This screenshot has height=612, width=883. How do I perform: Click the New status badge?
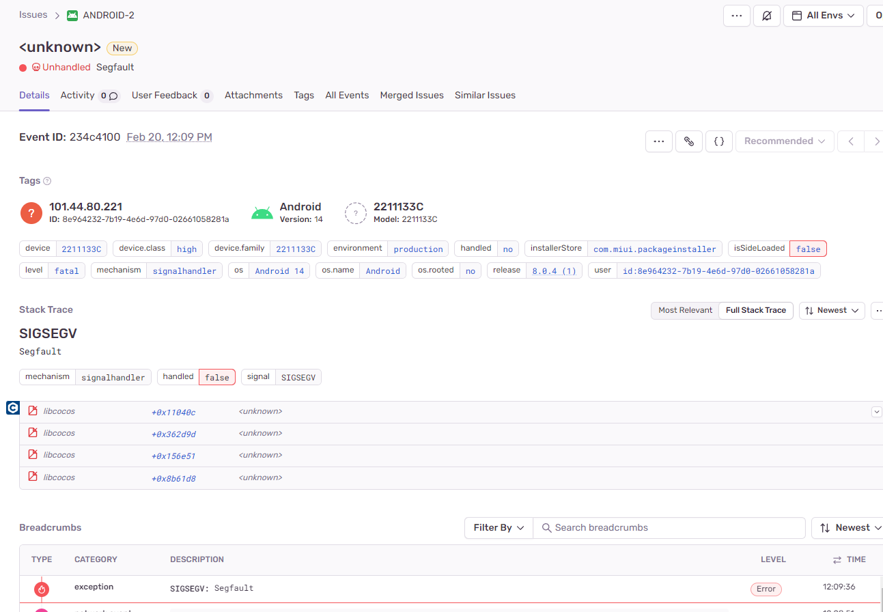tap(122, 48)
